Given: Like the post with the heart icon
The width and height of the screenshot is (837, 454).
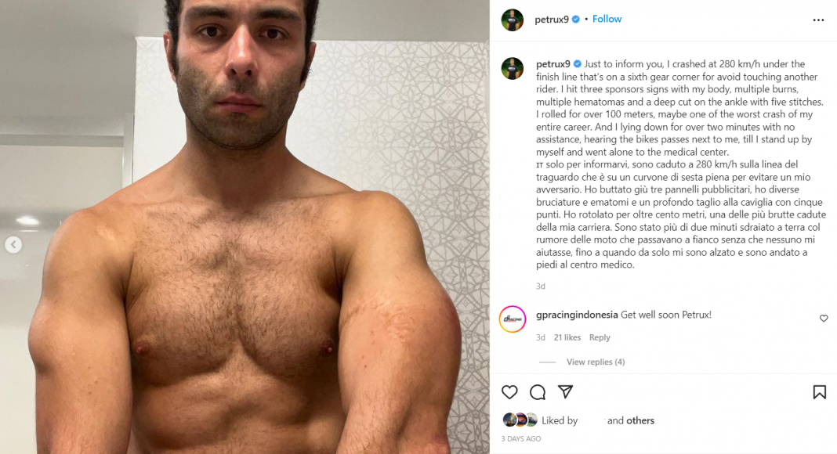Looking at the screenshot, I should [x=509, y=392].
